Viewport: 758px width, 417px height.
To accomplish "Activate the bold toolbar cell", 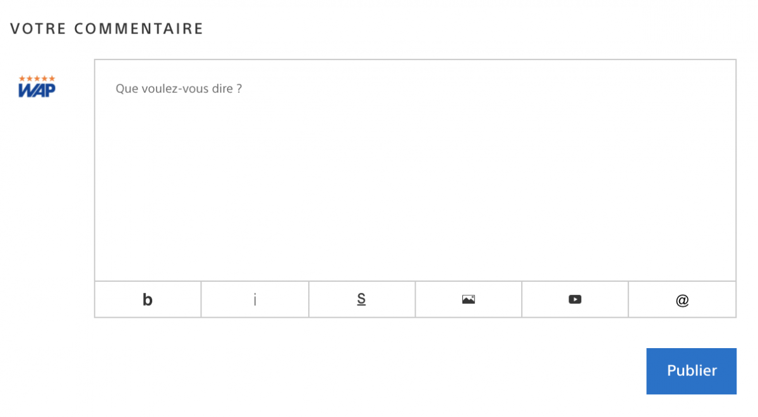I will coord(148,299).
